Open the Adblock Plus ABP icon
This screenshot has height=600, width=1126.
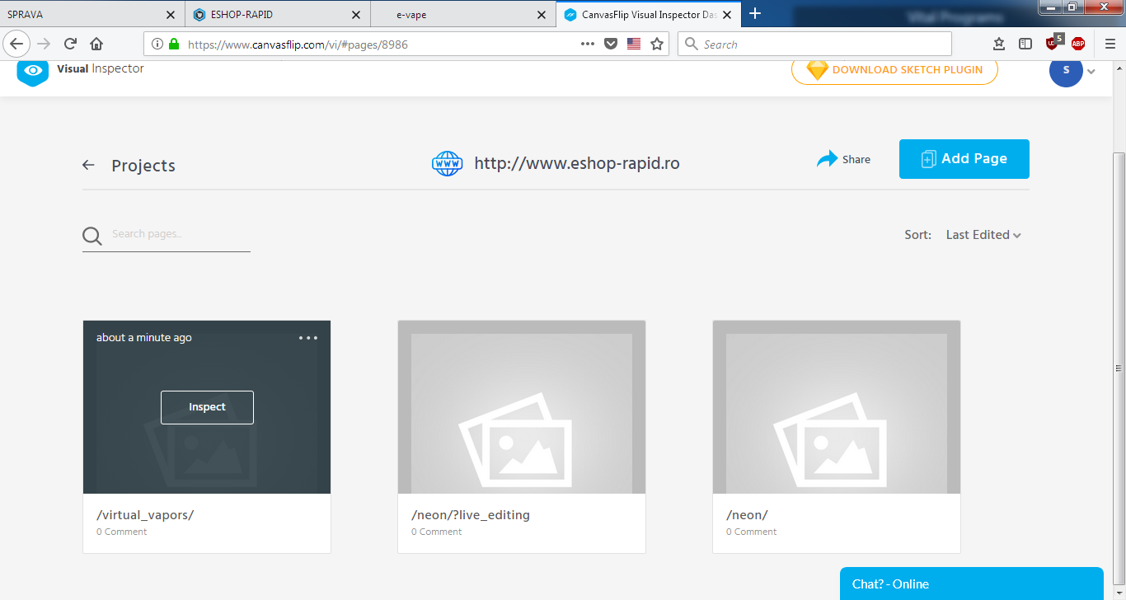1078,44
